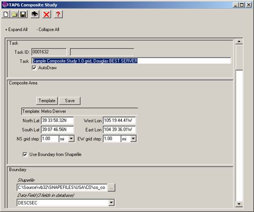Click the scroll down arrow of the panel

pos(239,204)
